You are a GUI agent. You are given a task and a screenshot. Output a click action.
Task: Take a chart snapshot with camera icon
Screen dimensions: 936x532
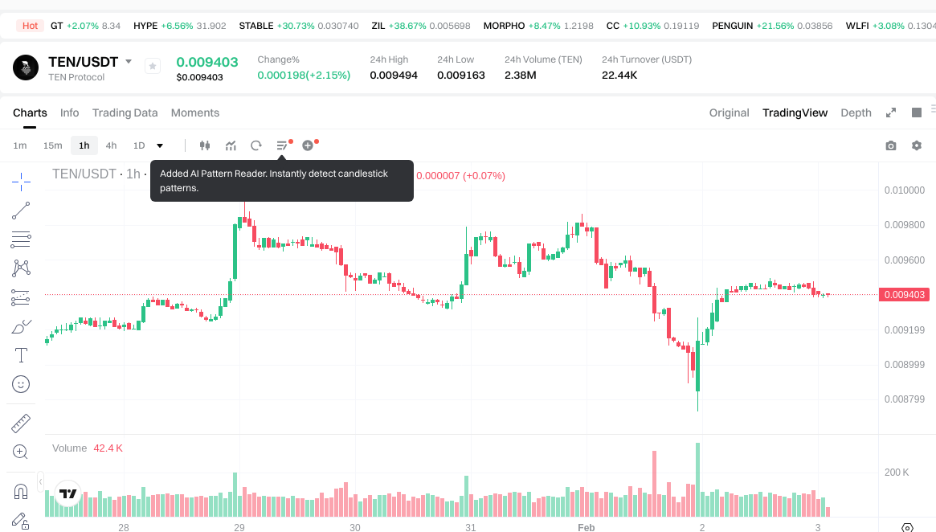coord(890,145)
